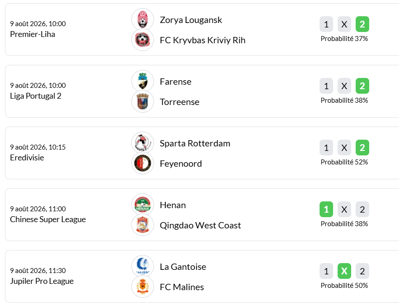399x305 pixels.
Task: Click the Eredivisie league label
Action: pyautogui.click(x=27, y=157)
